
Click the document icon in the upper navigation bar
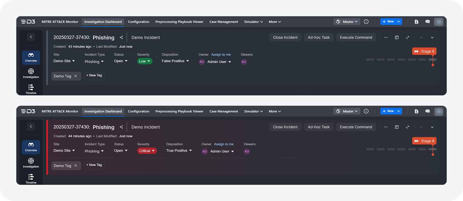[x=416, y=22]
